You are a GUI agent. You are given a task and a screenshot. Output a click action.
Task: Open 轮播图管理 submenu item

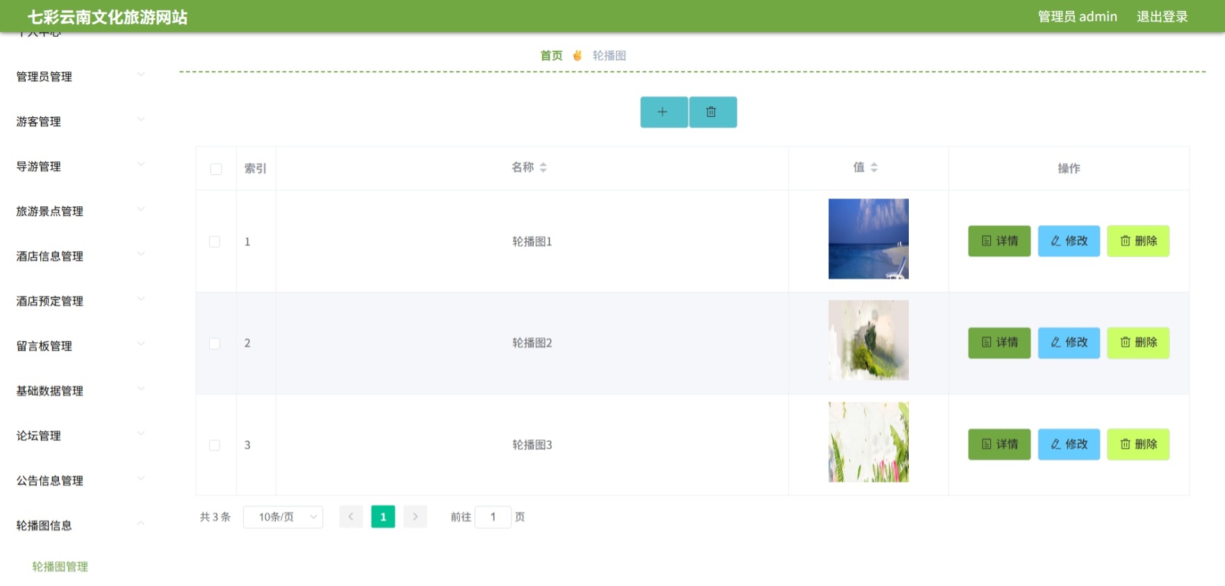[x=60, y=567]
